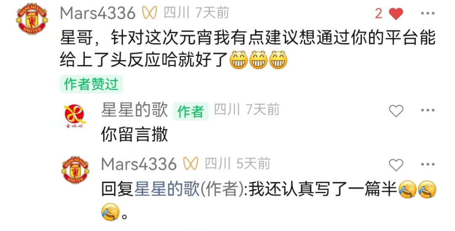
Task: Tap the badge icon beside top Mars4336 name
Action: [150, 13]
